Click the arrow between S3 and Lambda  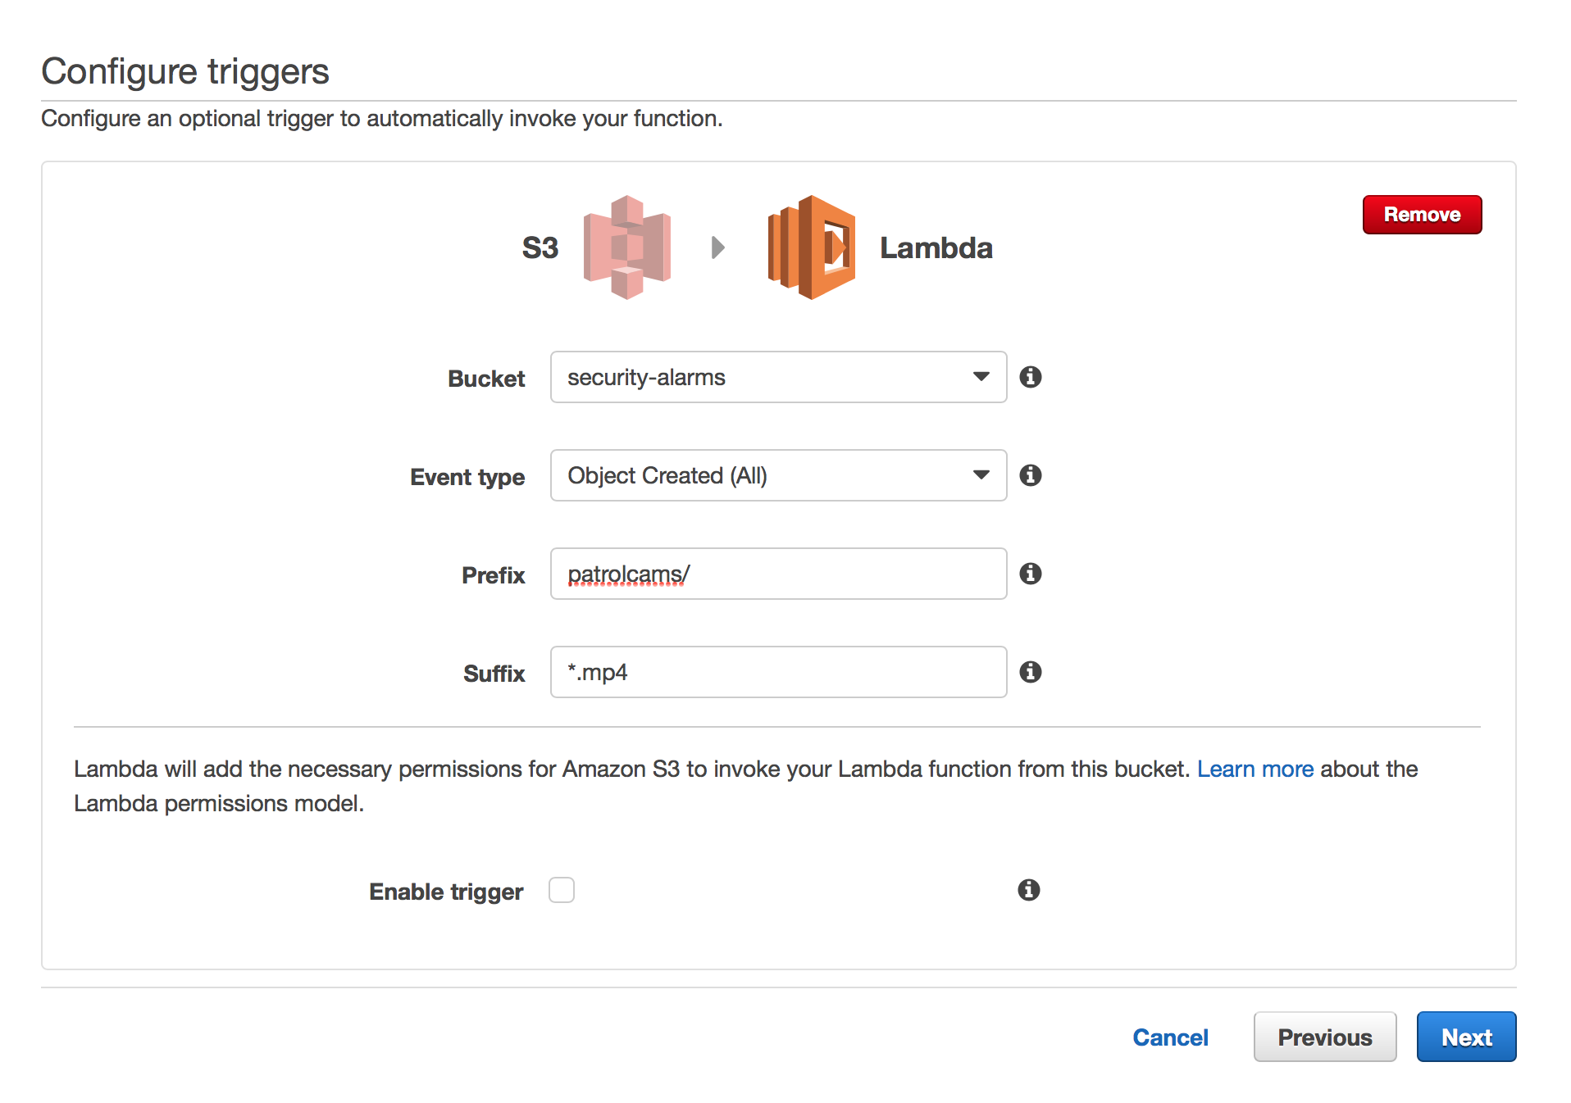(718, 247)
